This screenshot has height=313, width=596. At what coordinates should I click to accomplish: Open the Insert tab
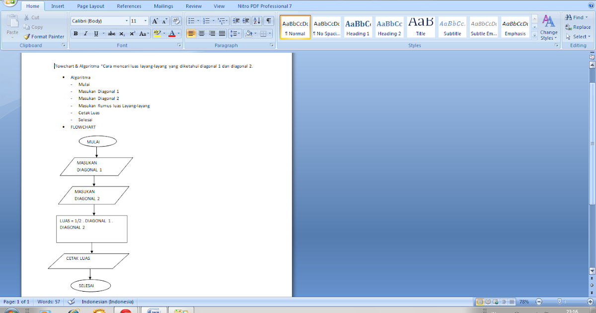pyautogui.click(x=58, y=6)
